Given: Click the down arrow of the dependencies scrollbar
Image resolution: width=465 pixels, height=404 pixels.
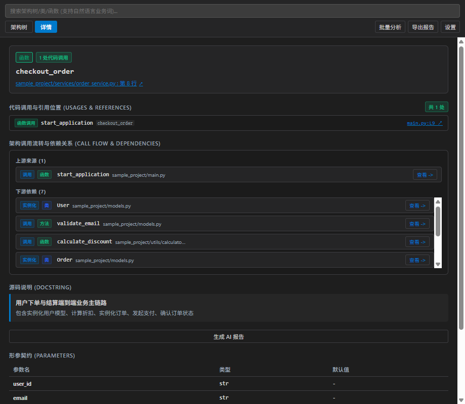Looking at the screenshot, I should pyautogui.click(x=438, y=265).
